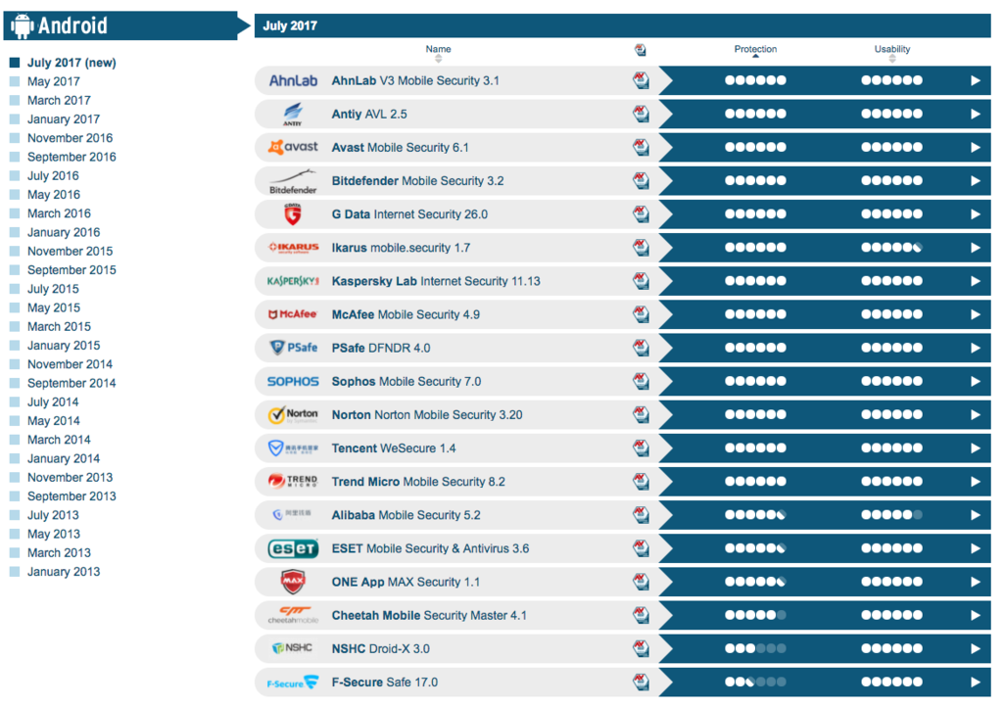Click the MAX Security shield logo
The image size is (1003, 707).
pos(293,582)
